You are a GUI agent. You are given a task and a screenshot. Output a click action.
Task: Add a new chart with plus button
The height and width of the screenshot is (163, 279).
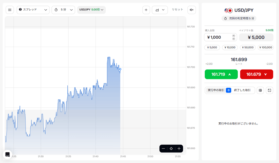pyautogui.click(x=146, y=10)
